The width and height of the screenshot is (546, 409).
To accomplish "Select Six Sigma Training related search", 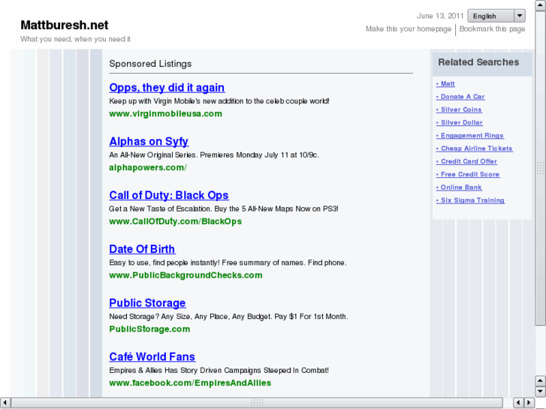I will point(470,200).
